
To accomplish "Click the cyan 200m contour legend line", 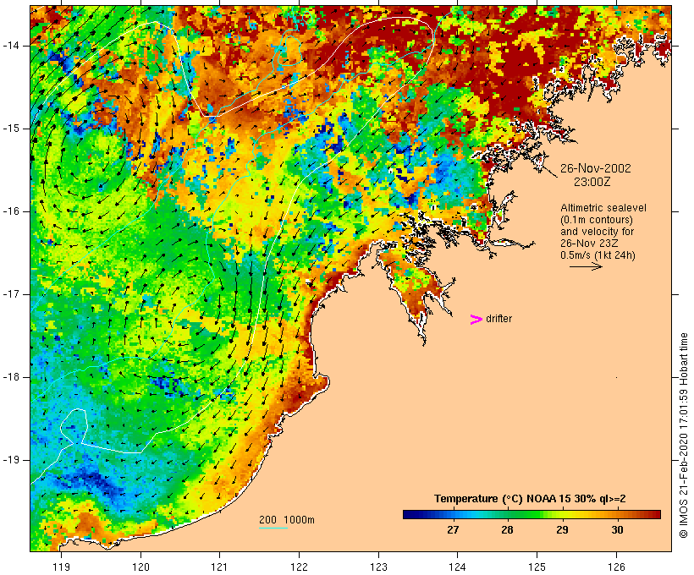I will pos(273,528).
